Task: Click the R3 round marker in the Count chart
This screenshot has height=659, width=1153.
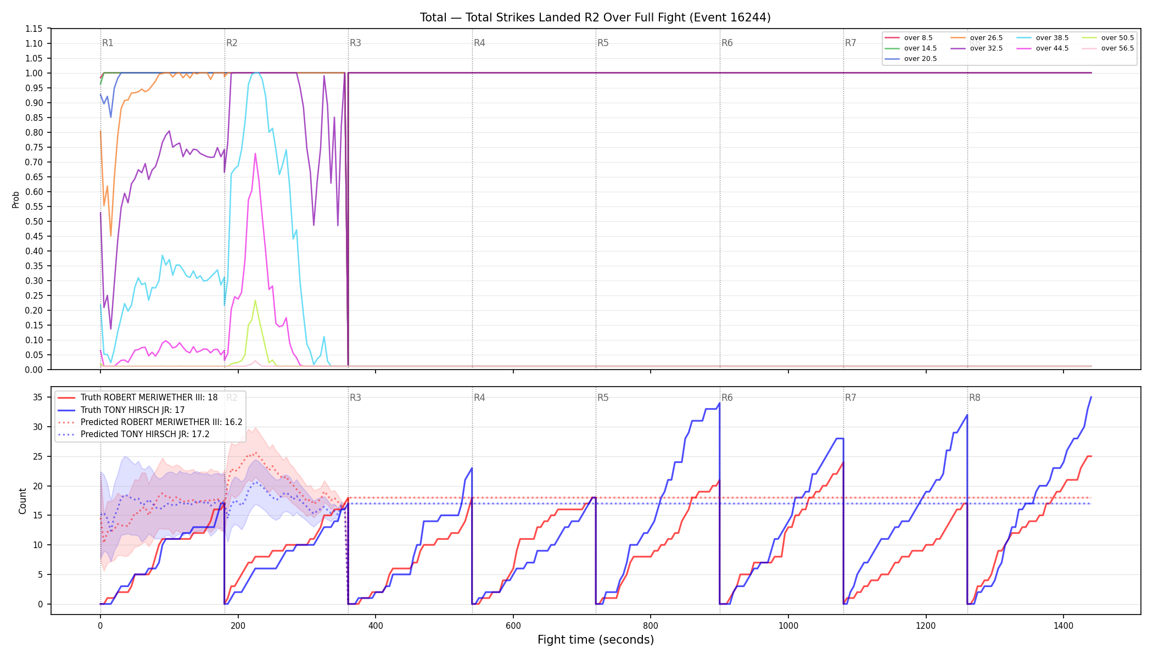Action: click(355, 398)
